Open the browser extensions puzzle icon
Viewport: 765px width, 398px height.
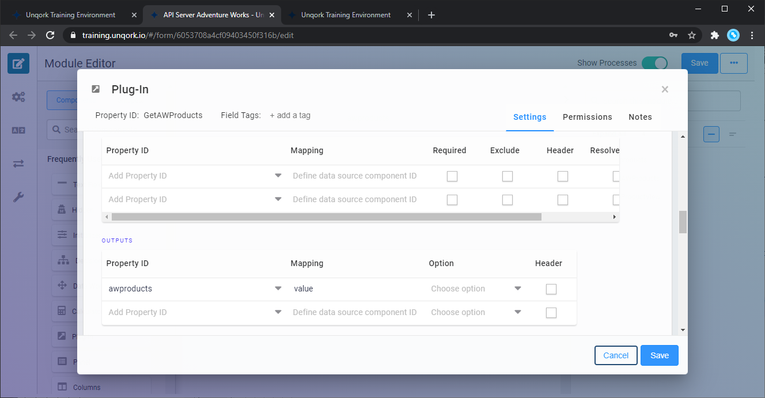click(x=714, y=35)
